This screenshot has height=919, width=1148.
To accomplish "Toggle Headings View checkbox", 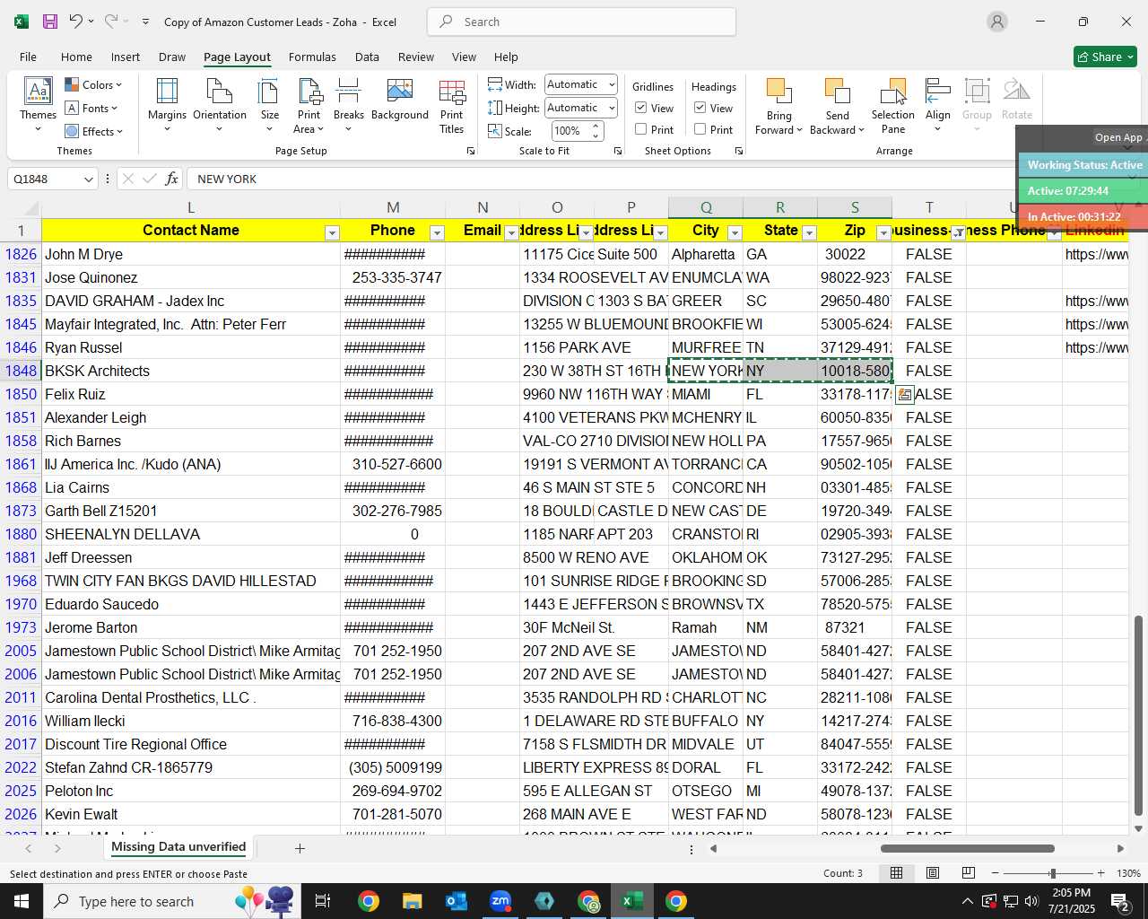I will (700, 108).
